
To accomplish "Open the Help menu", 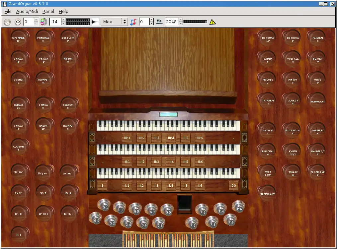I will click(x=63, y=12).
